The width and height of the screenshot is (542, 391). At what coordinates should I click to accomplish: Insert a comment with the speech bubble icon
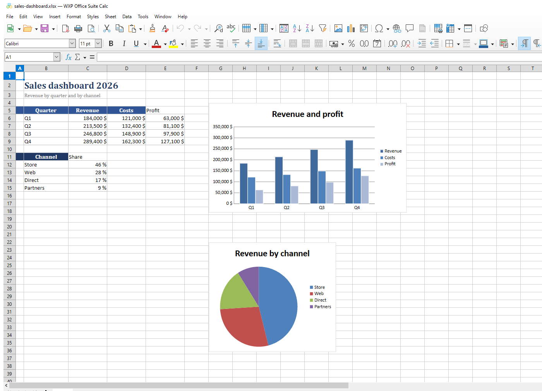click(x=409, y=28)
